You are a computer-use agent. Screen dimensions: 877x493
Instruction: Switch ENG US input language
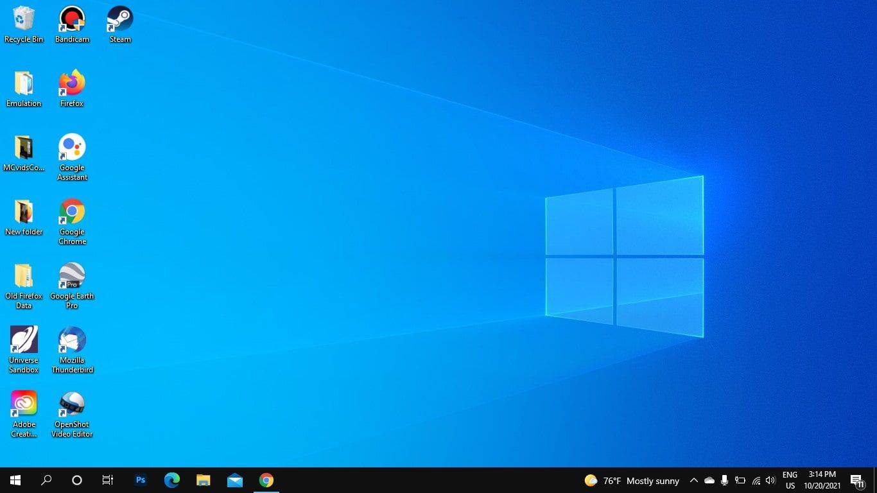790,480
